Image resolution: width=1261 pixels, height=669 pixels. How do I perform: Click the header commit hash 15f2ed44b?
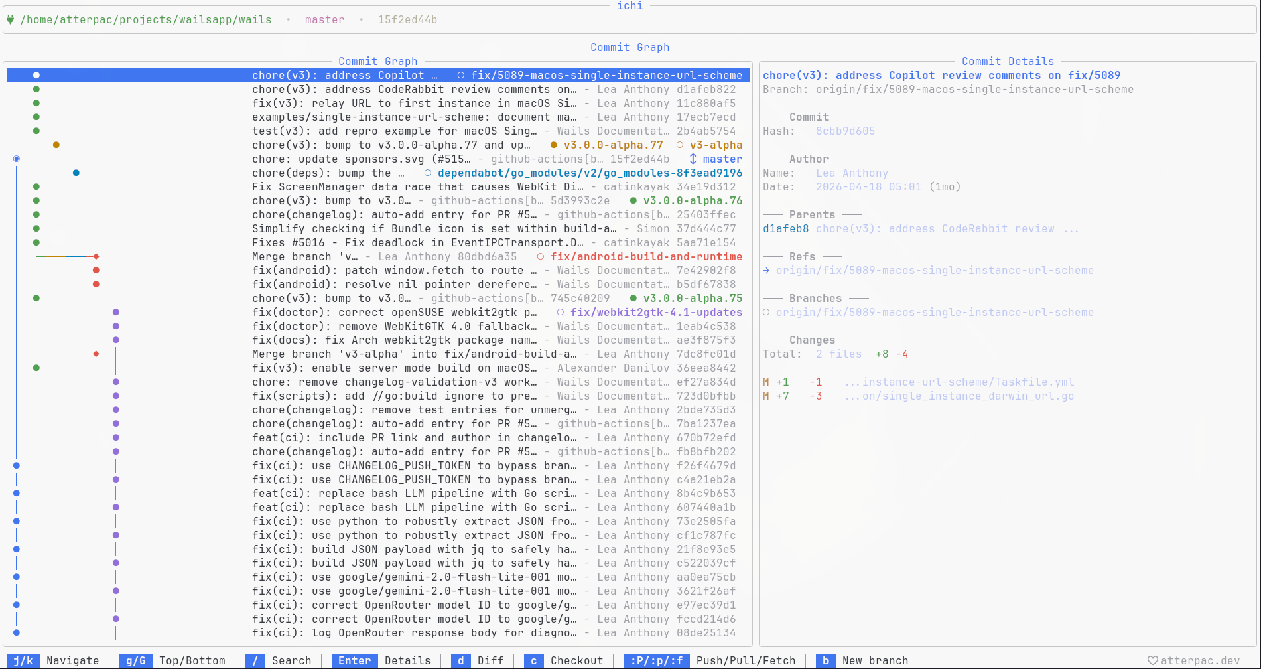coord(408,20)
